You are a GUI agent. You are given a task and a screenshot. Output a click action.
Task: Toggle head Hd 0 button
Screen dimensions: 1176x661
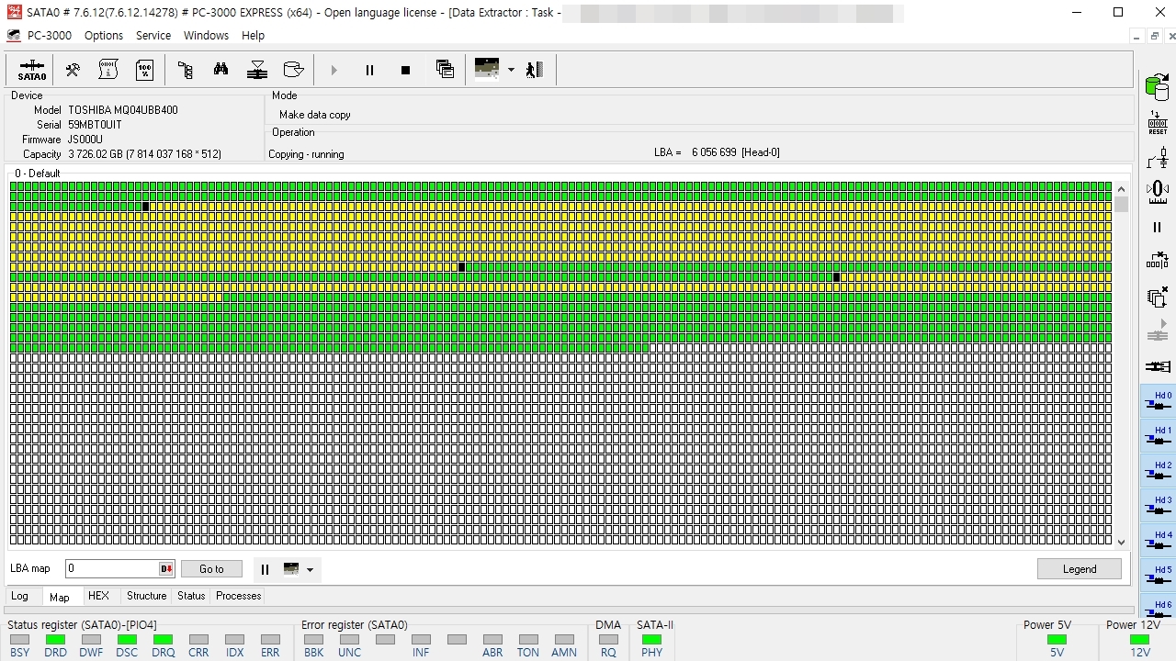1159,401
